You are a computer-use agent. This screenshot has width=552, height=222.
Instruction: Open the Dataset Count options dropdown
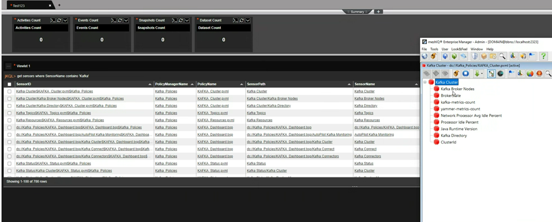pos(248,20)
